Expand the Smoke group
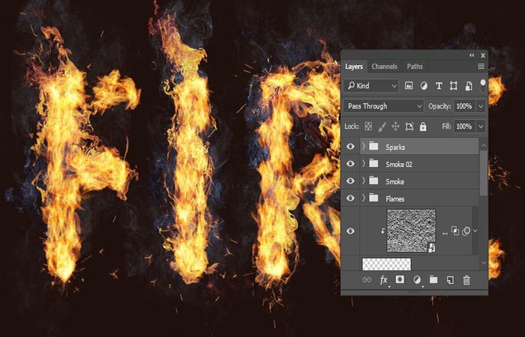This screenshot has height=337, width=525. 364,181
